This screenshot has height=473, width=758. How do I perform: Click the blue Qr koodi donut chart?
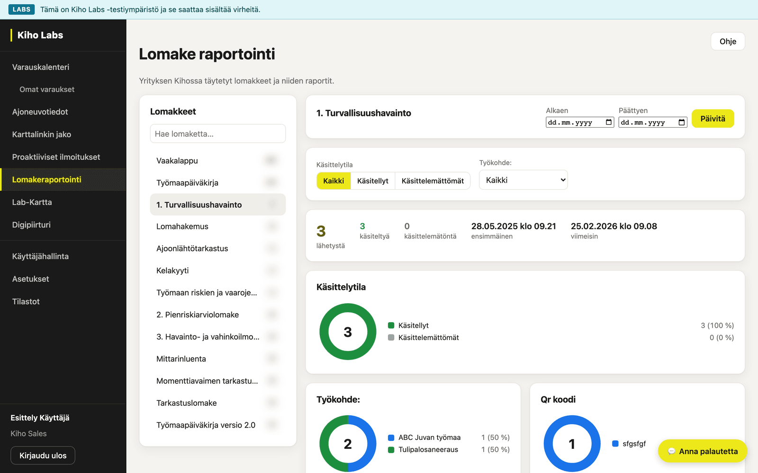pyautogui.click(x=572, y=444)
